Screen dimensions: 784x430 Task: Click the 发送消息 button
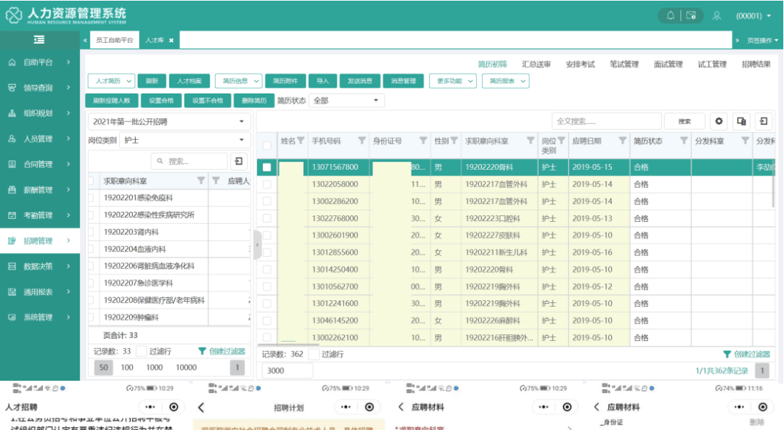click(359, 81)
